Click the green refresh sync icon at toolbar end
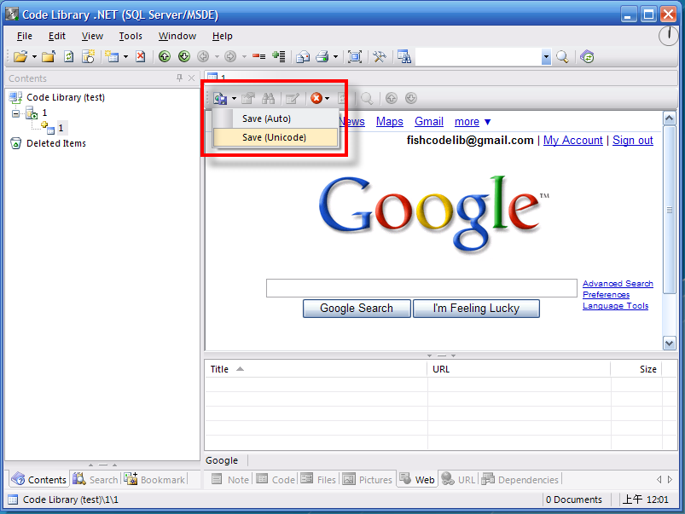 point(587,57)
